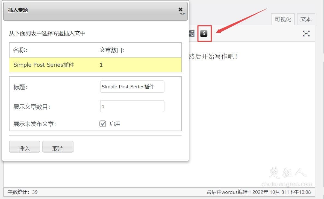Click the article count 1 in highlighted row
Screen dimensions: 324x199
[101, 65]
